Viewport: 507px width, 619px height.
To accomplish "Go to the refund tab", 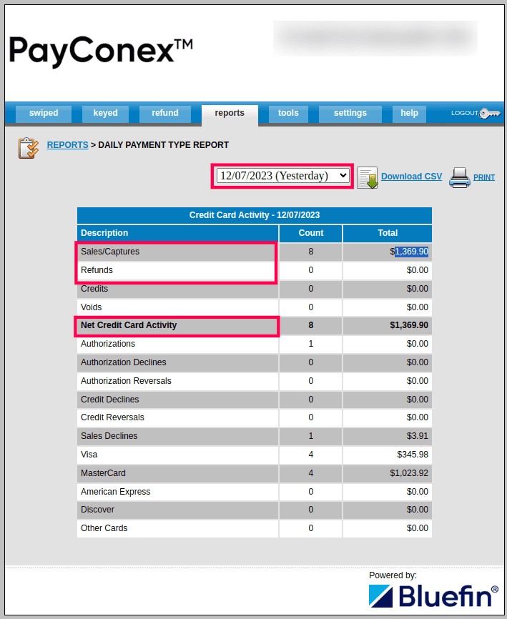I will tap(165, 113).
